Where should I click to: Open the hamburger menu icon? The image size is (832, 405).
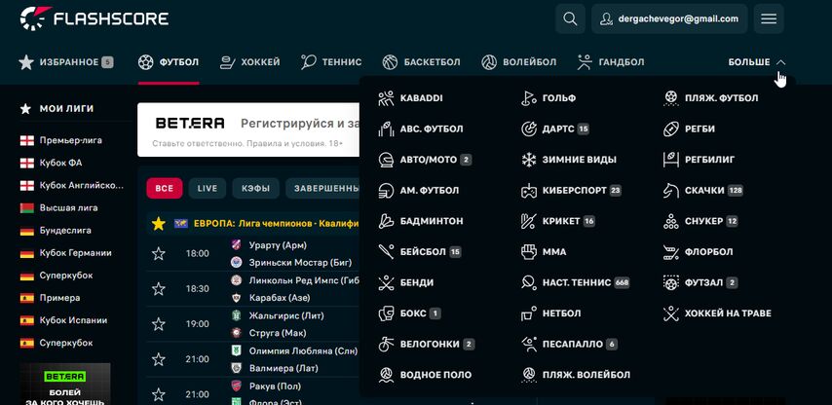point(769,19)
